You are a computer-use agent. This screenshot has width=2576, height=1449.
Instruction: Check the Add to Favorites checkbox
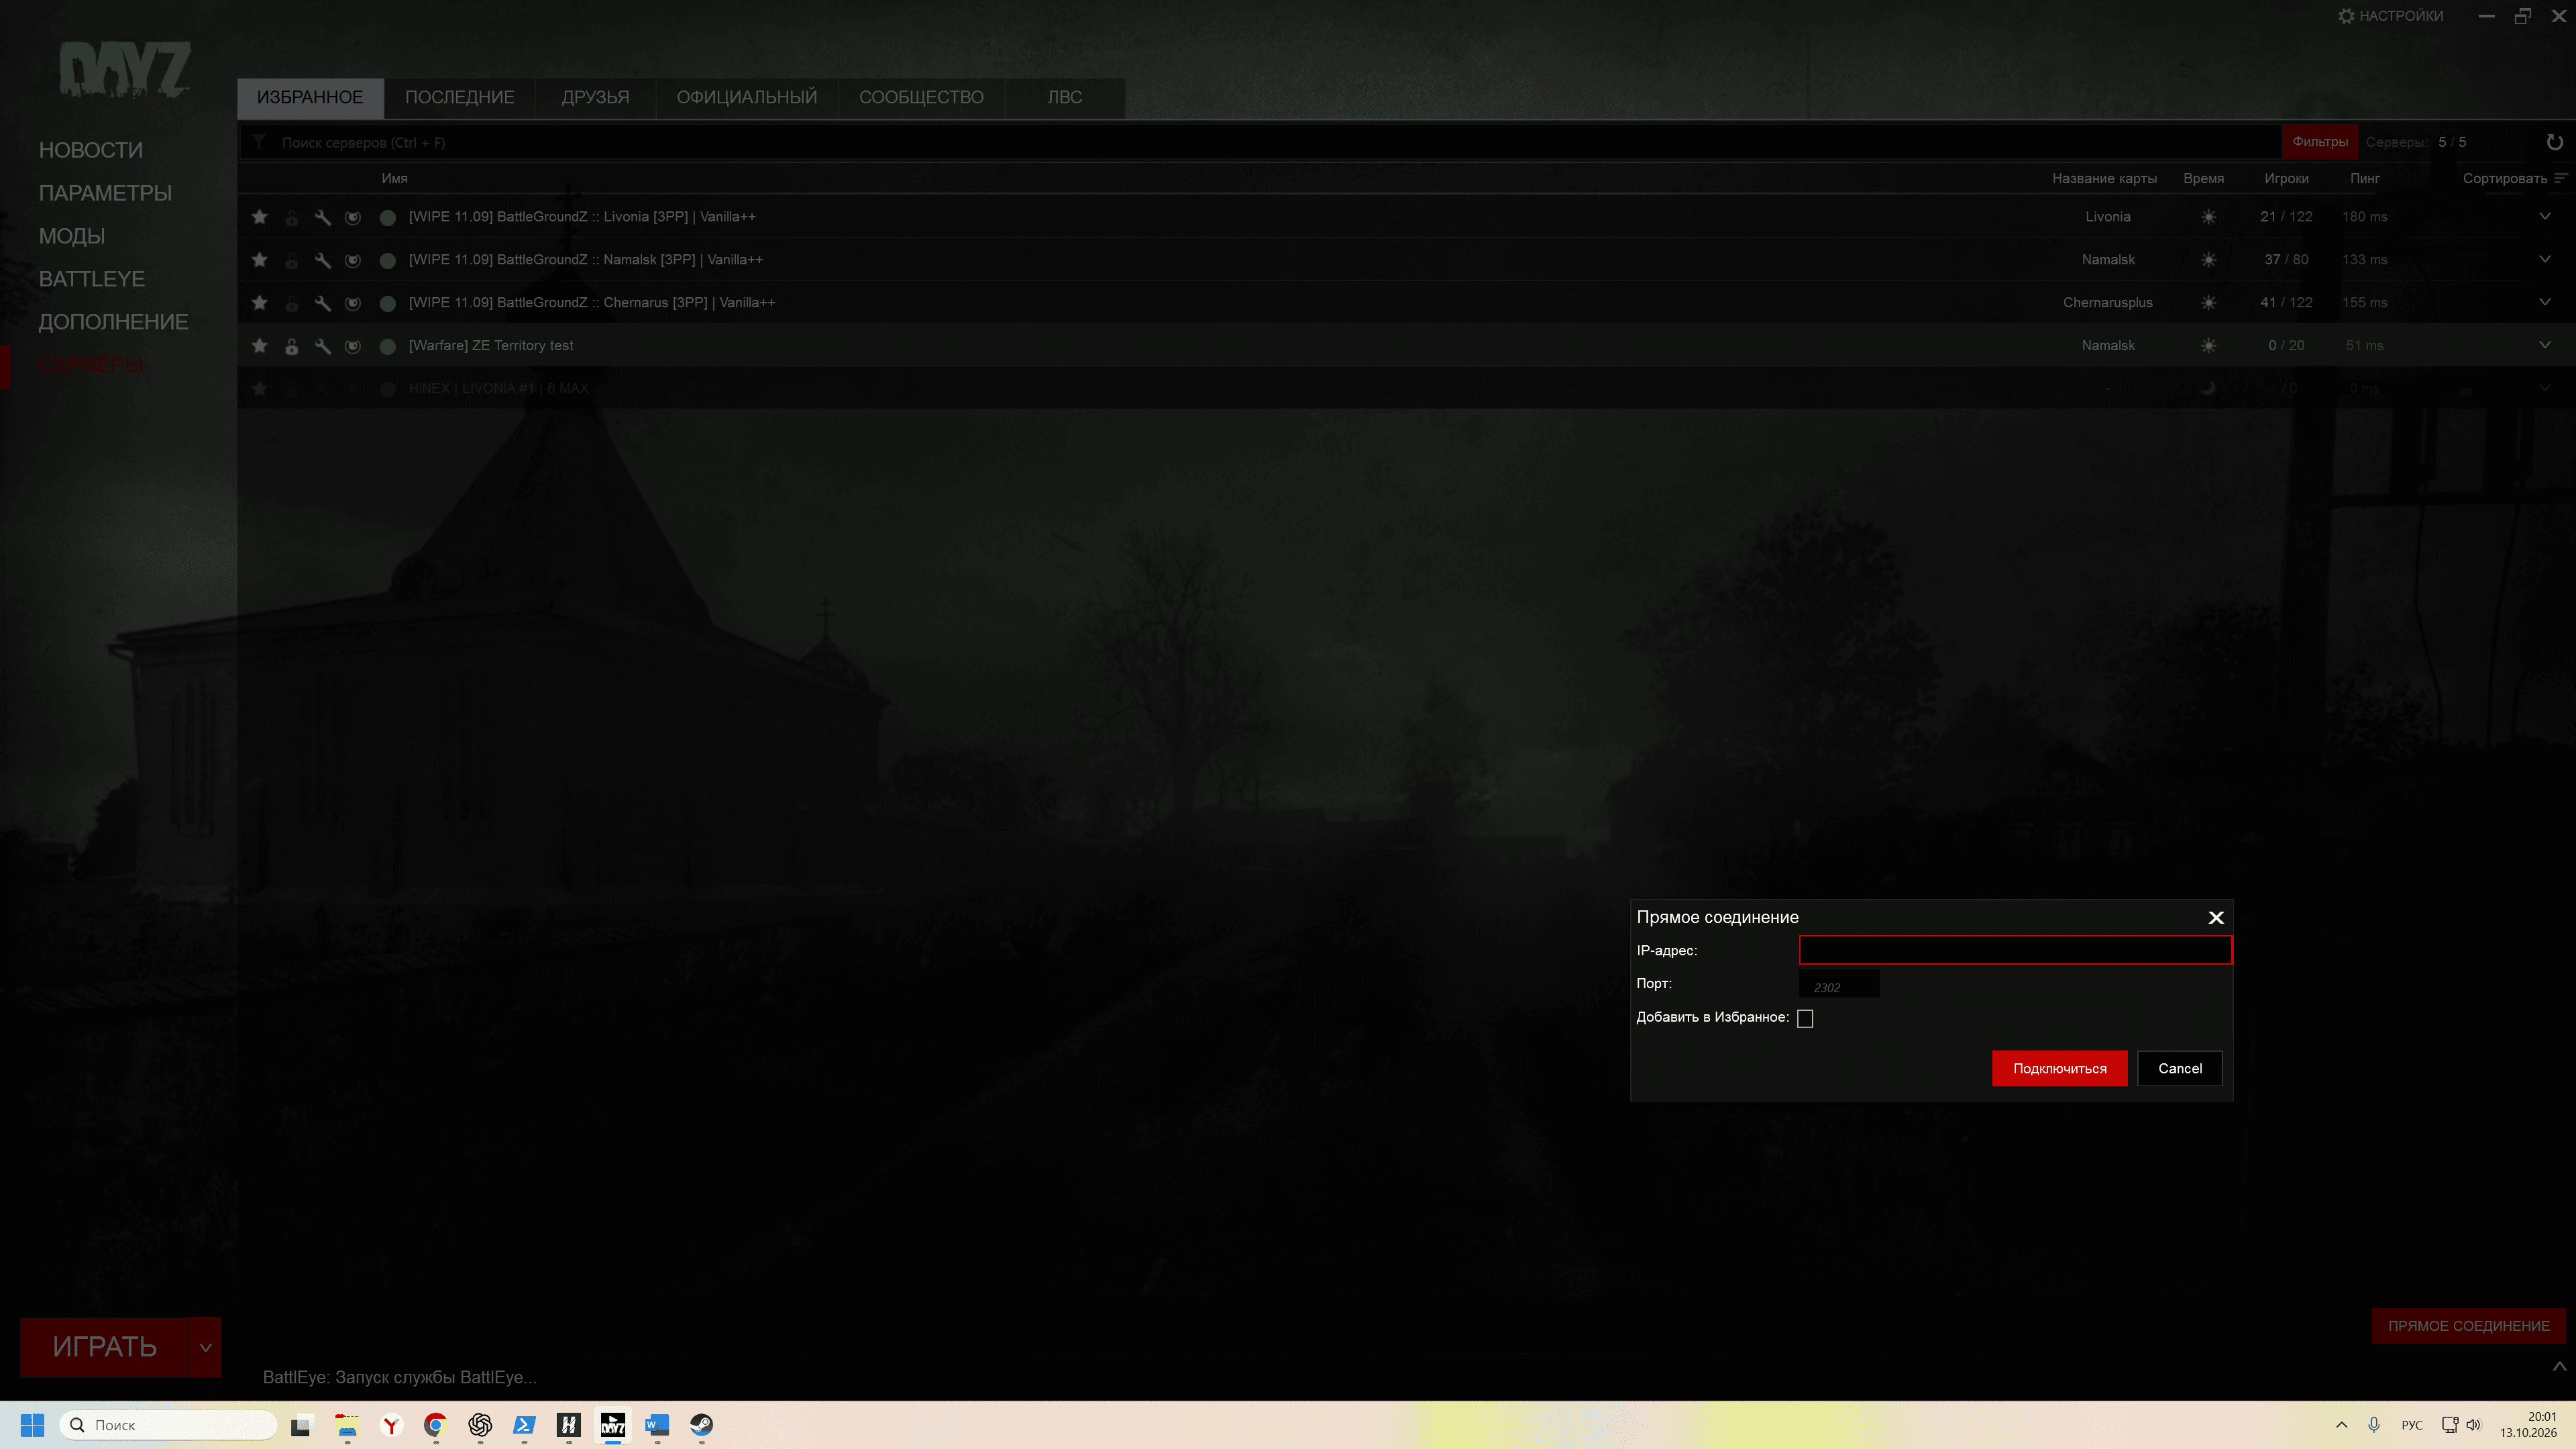coord(1805,1018)
